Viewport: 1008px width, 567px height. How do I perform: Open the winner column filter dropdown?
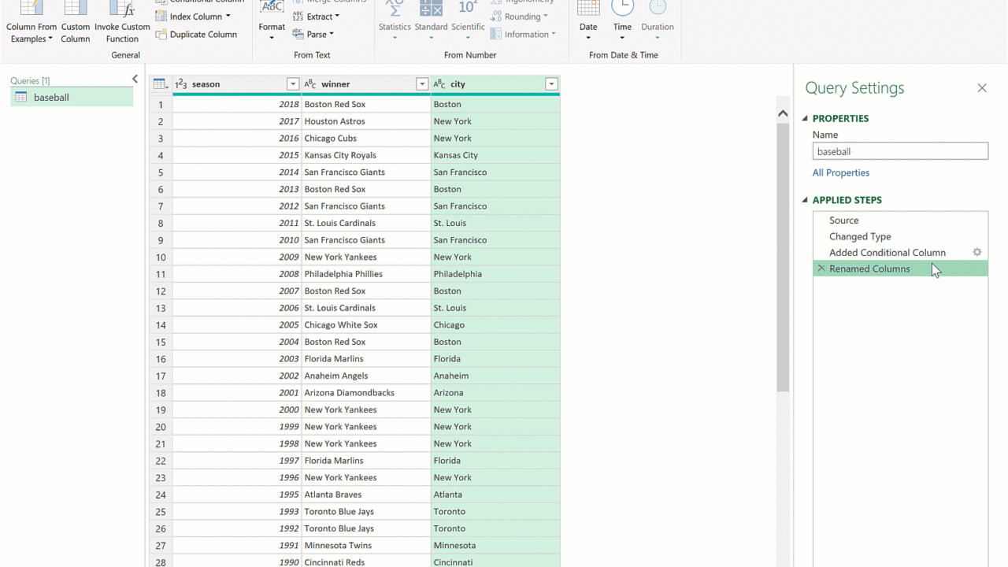tap(422, 84)
